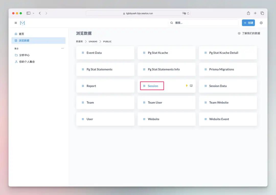Click the grid icon beside Report
Image resolution: width=276 pixels, height=195 pixels.
83,86
